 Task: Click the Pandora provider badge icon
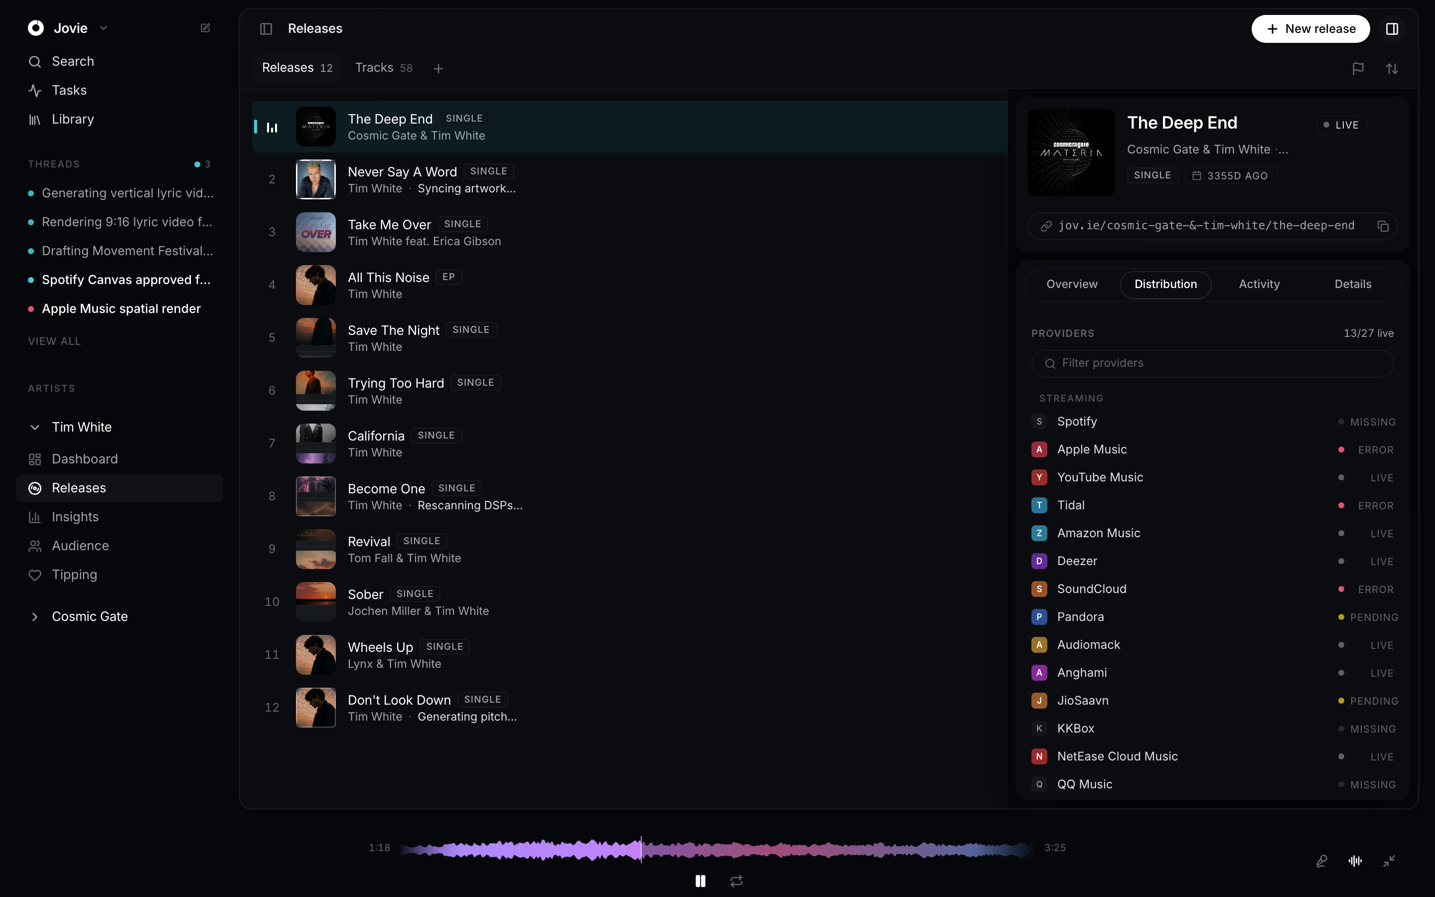pyautogui.click(x=1039, y=617)
